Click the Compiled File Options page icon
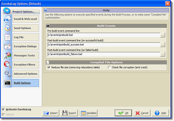174x121 pixels. [48, 62]
